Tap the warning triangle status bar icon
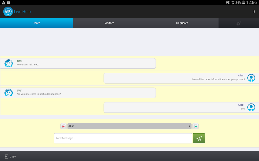Screen dimensions: 259x161 4,3
